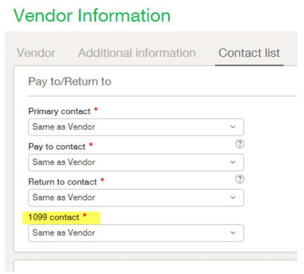Open the Additional information tab
This screenshot has width=304, height=274.
click(137, 53)
